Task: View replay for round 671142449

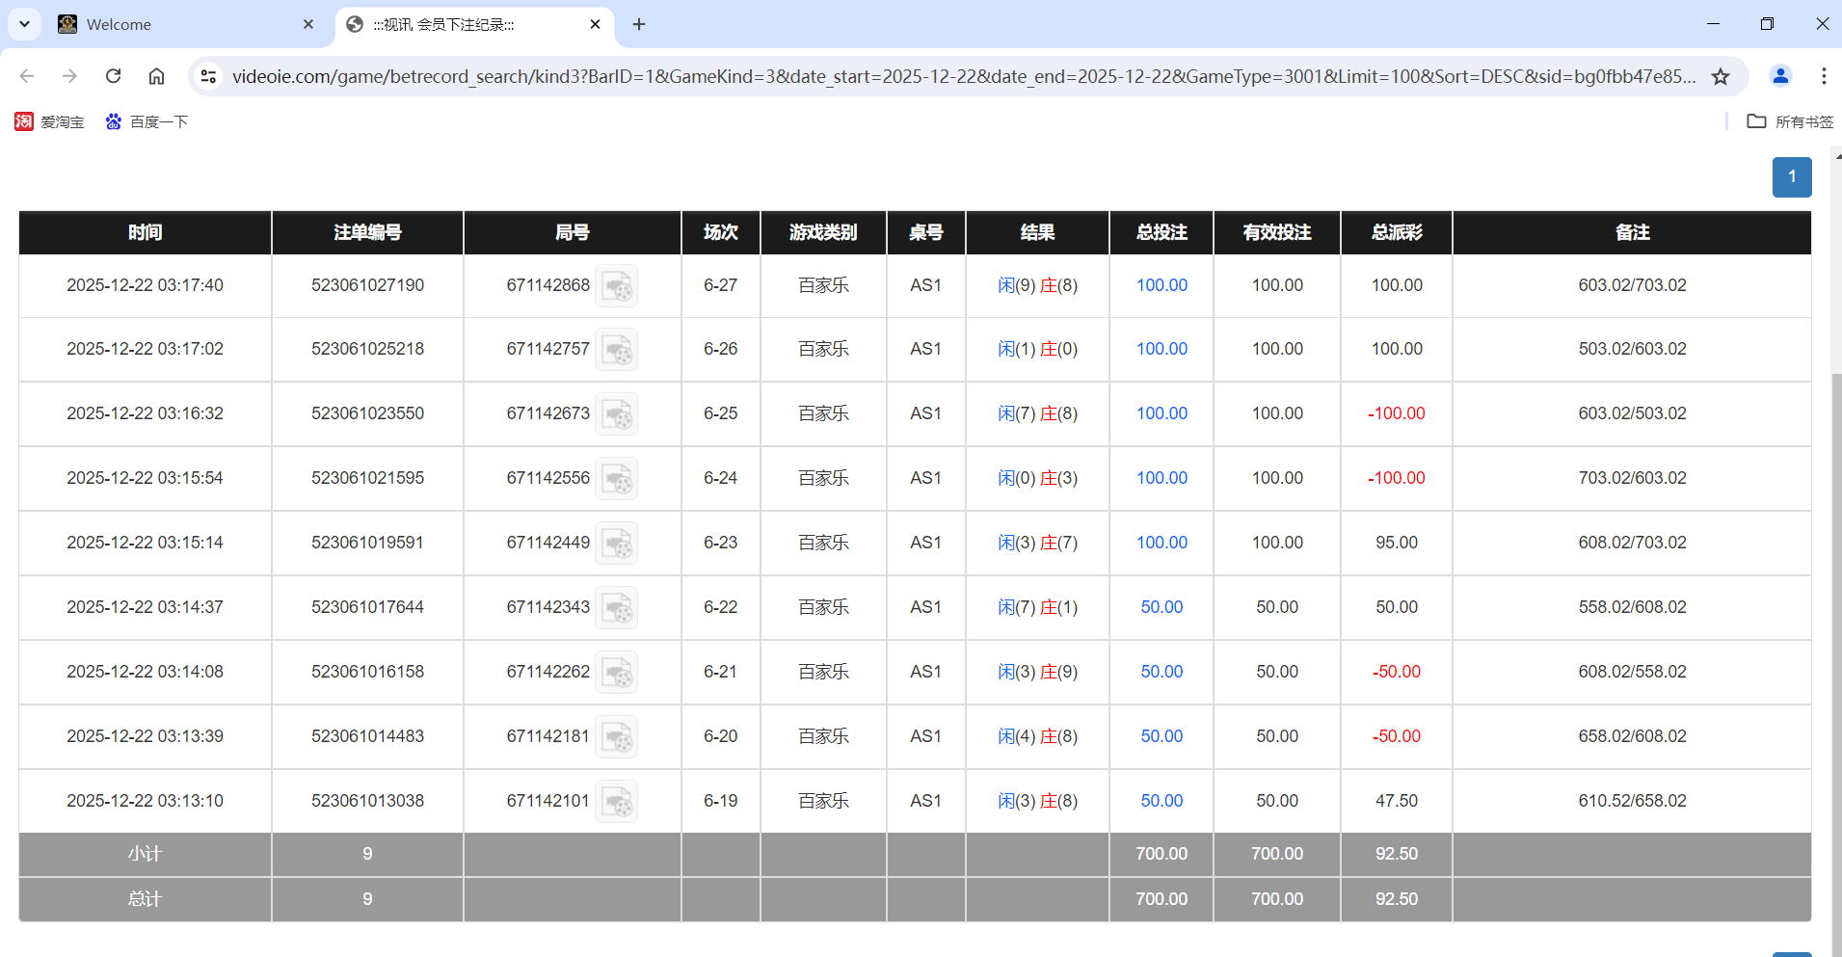Action: pyautogui.click(x=616, y=544)
